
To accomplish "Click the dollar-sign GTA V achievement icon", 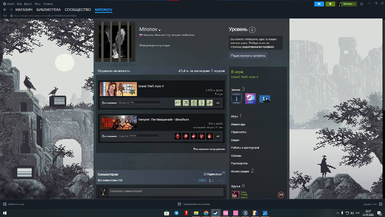I will 202,103.
